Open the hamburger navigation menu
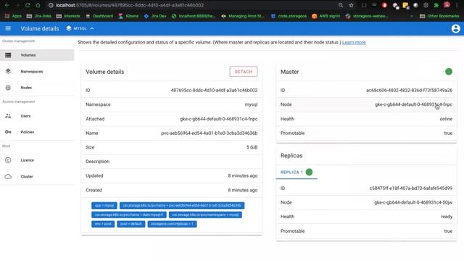This screenshot has height=261, width=464. tap(8, 28)
